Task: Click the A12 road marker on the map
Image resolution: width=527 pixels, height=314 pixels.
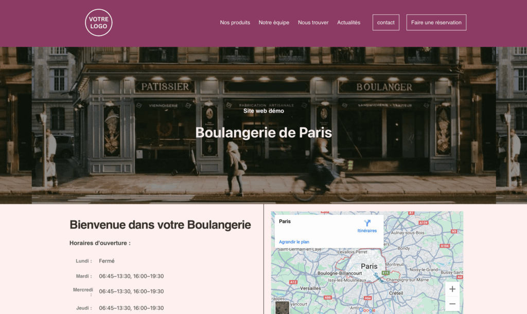Action: click(293, 282)
